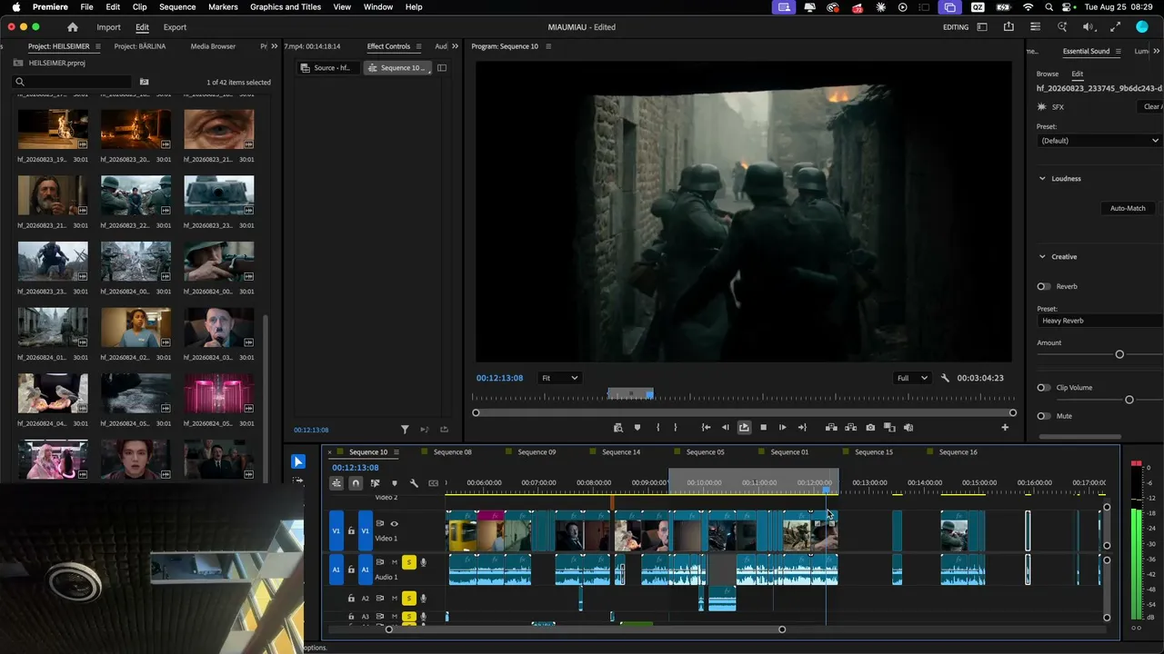This screenshot has width=1164, height=654.
Task: Select the Selection tool in the timeline toolbox
Action: 298,461
